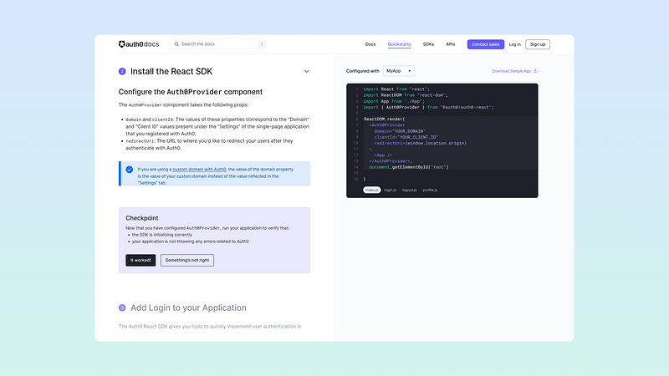The image size is (669, 376).
Task: Click the Add Login to your Application heading
Action: 188,307
